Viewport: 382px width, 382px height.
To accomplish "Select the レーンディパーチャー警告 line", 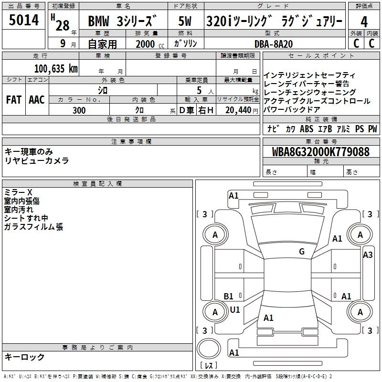I will tap(307, 84).
